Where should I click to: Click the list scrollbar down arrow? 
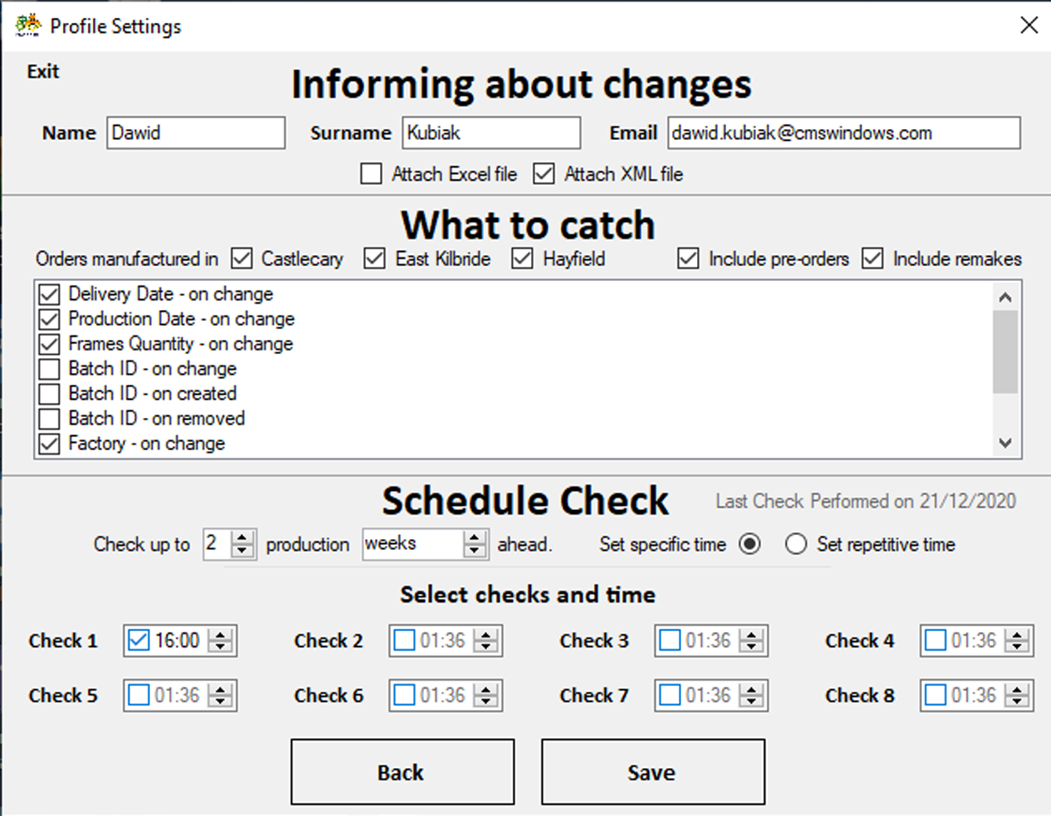(x=1005, y=443)
